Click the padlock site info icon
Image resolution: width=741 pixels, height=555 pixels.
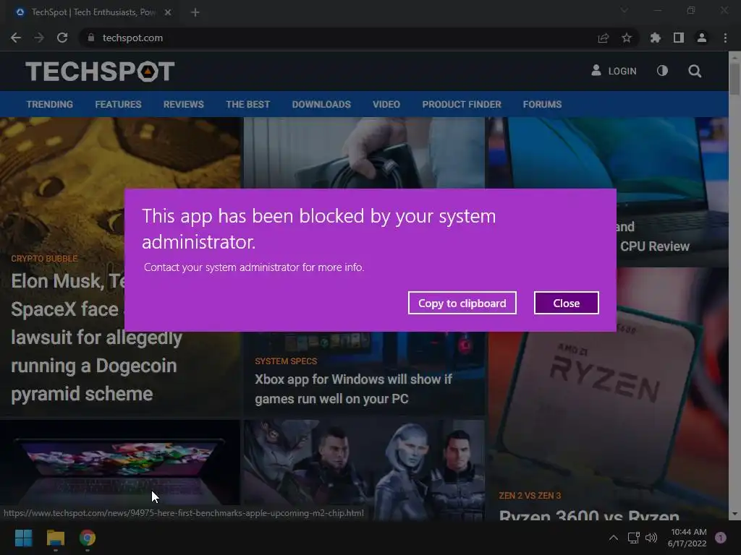[x=90, y=38]
